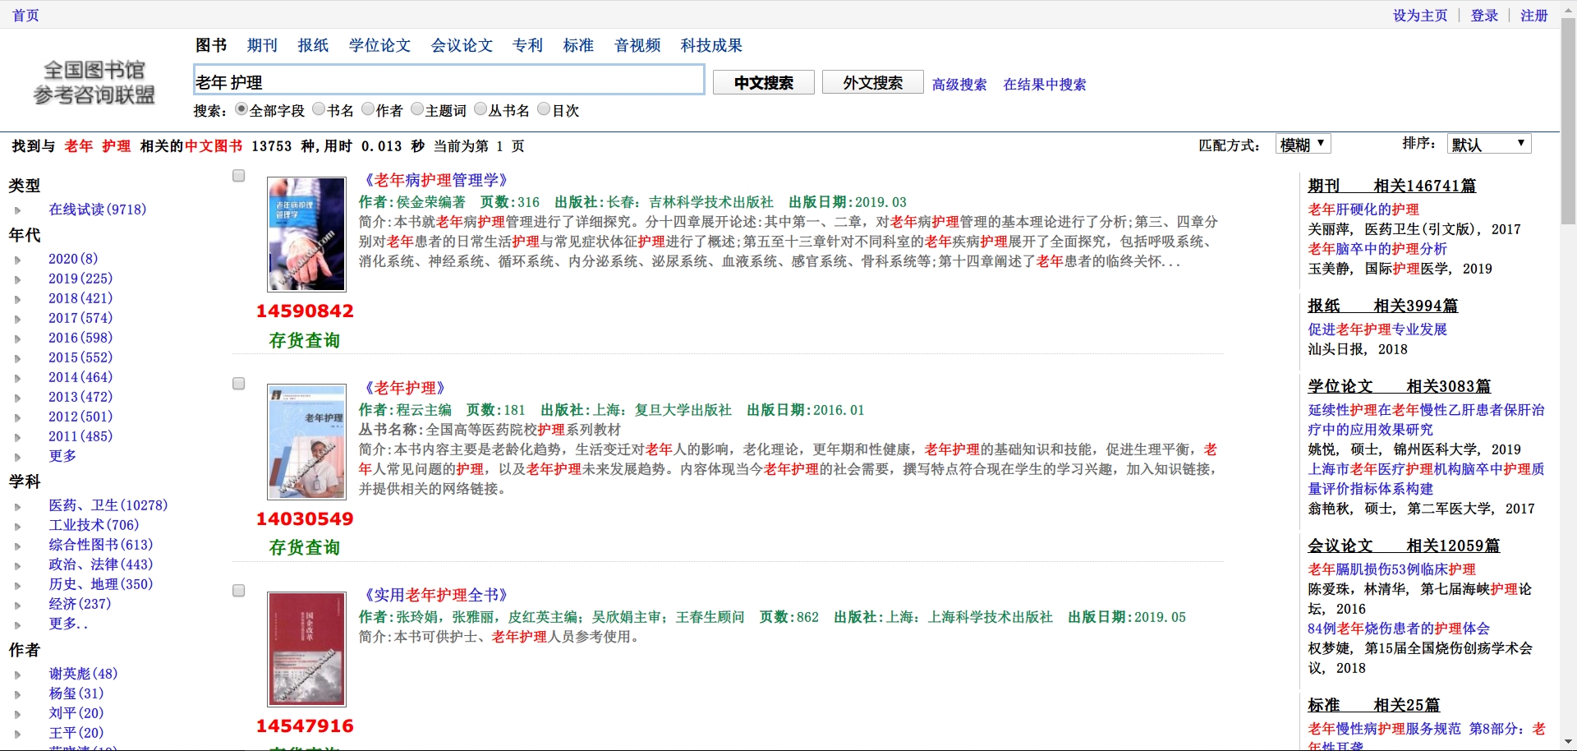
Task: Open the 实用老年护理全书 book cover image
Action: pyautogui.click(x=306, y=649)
